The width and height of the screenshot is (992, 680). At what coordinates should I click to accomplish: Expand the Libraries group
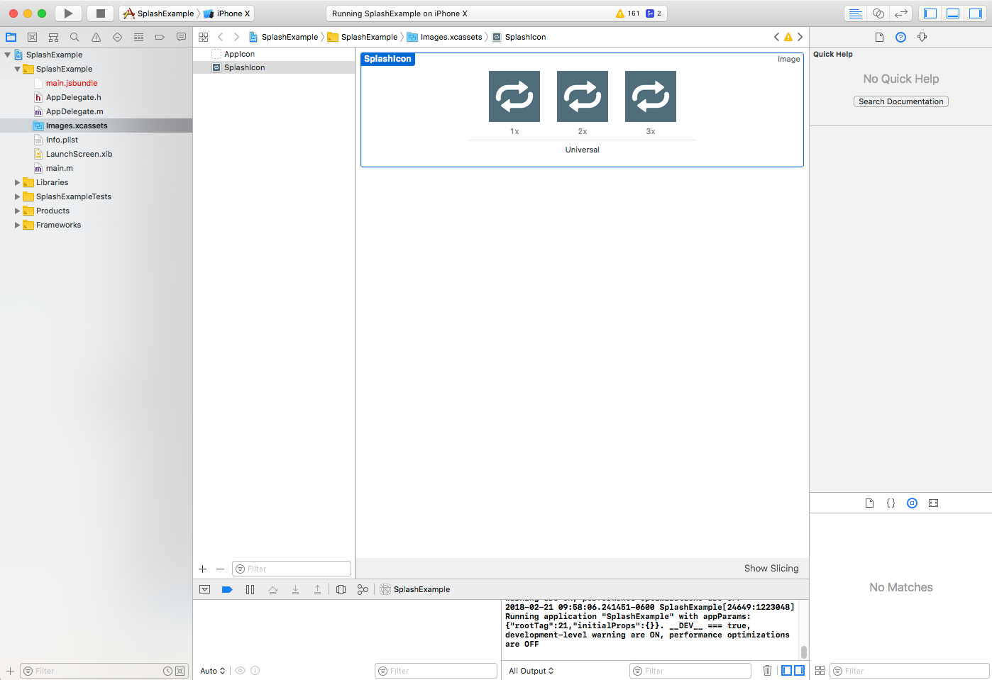click(x=18, y=182)
